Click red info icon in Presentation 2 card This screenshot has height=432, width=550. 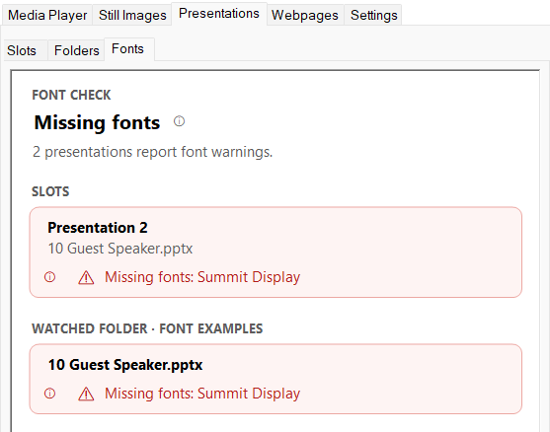(49, 277)
